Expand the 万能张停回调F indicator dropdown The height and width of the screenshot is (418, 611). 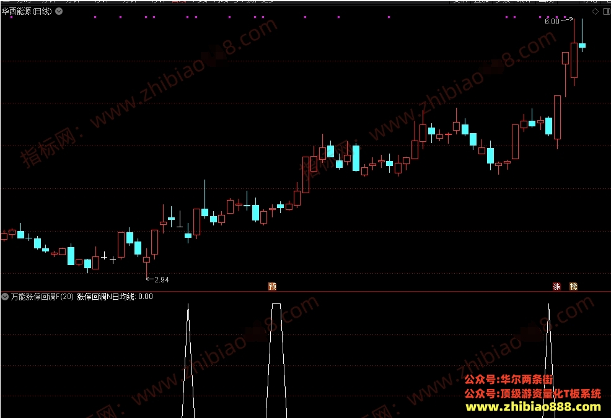(x=5, y=297)
